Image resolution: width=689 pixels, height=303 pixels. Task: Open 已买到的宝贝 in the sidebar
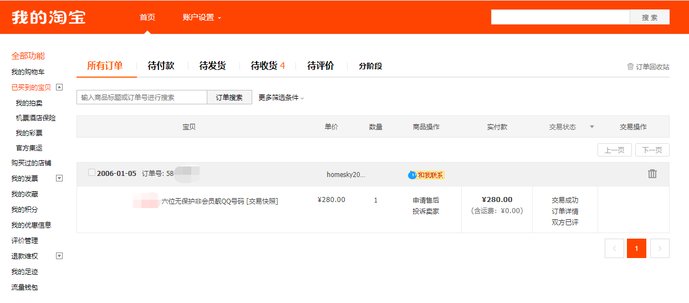pyautogui.click(x=31, y=88)
